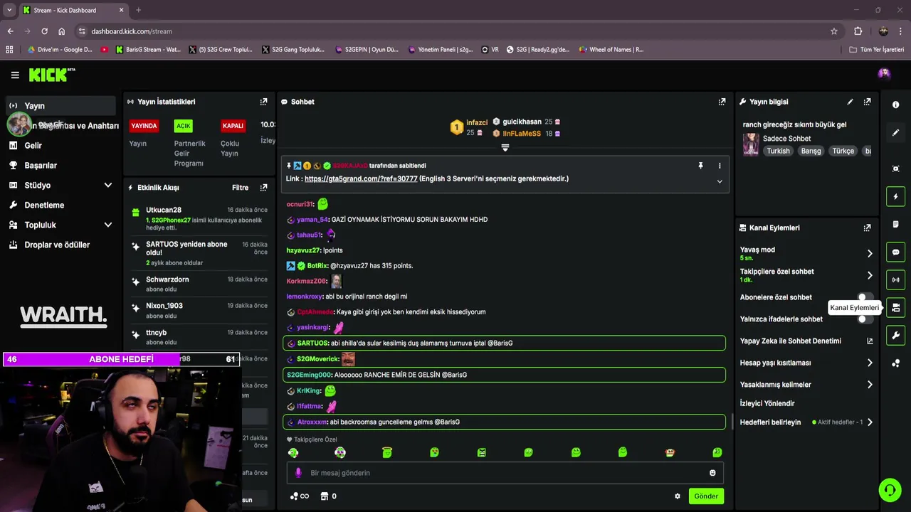Click the Gönder button

click(x=706, y=496)
